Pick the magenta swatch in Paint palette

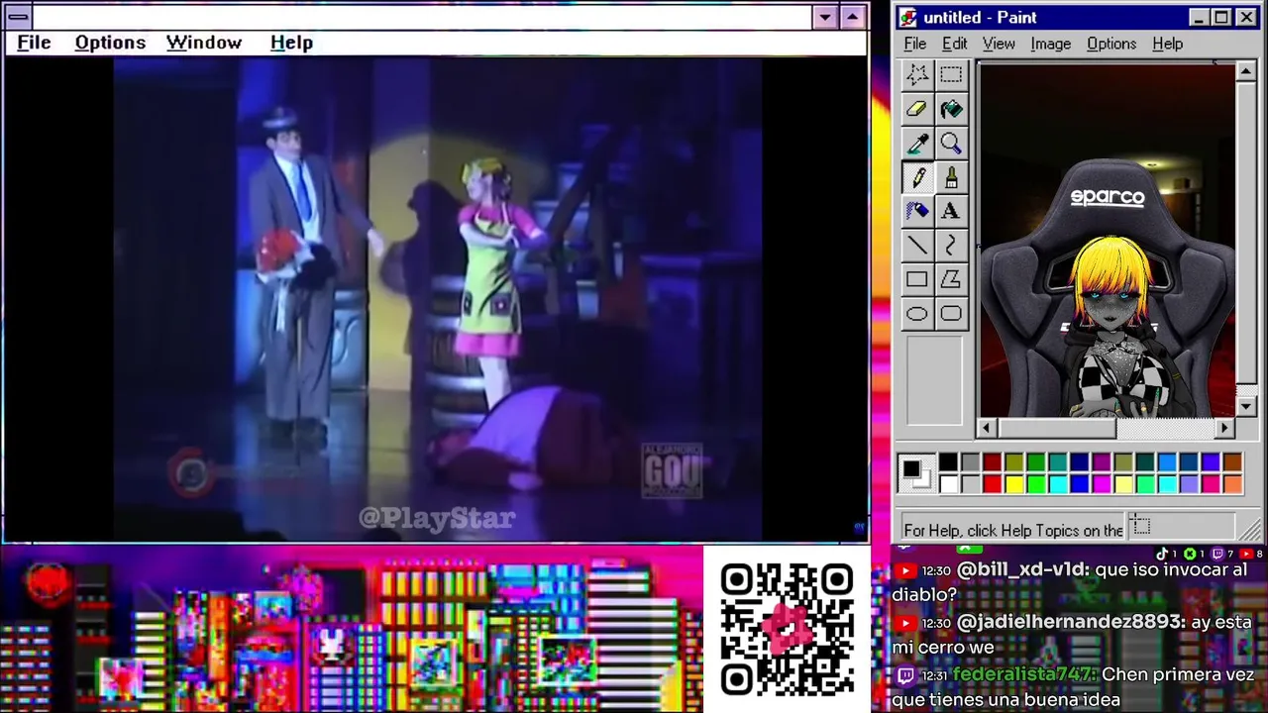coord(1101,484)
